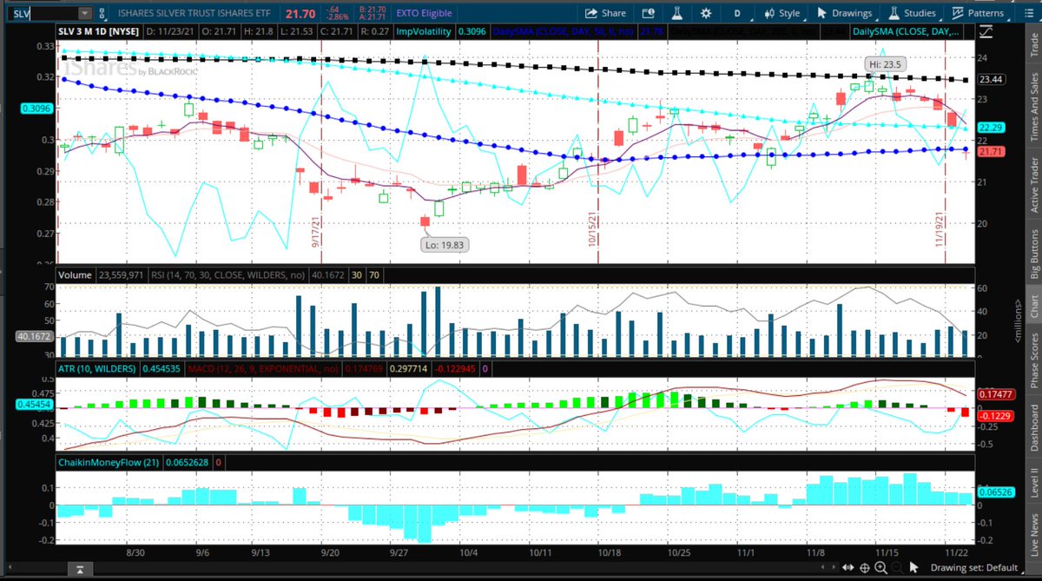The image size is (1042, 581).
Task: Open the Dashboard side tab
Action: pyautogui.click(x=1033, y=428)
